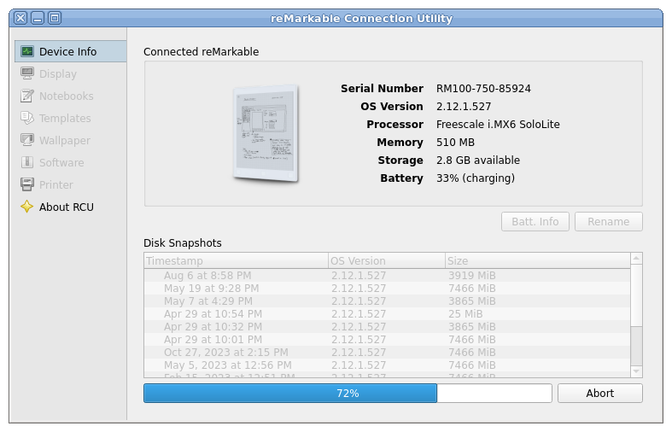Click the Wallpaper icon in sidebar

[x=27, y=141]
